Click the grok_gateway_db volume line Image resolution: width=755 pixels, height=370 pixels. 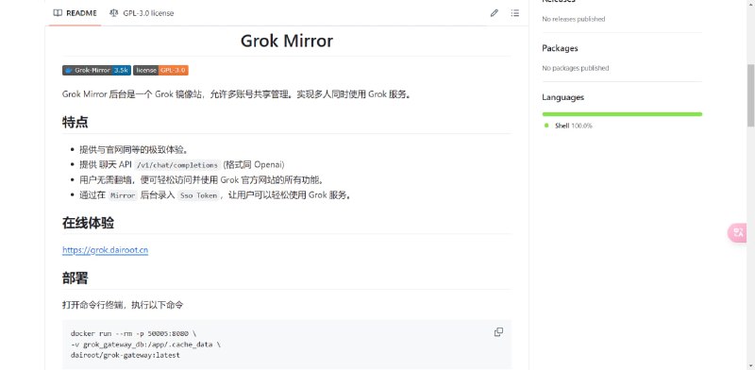click(x=145, y=345)
